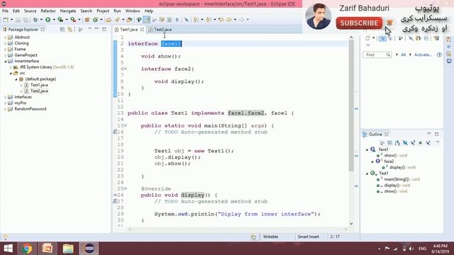The height and width of the screenshot is (255, 454).
Task: Toggle Hide Non-Public Members in Outline
Action: (x=421, y=143)
